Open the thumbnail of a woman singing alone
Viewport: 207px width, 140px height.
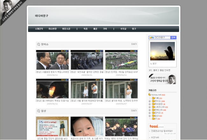point(121,89)
